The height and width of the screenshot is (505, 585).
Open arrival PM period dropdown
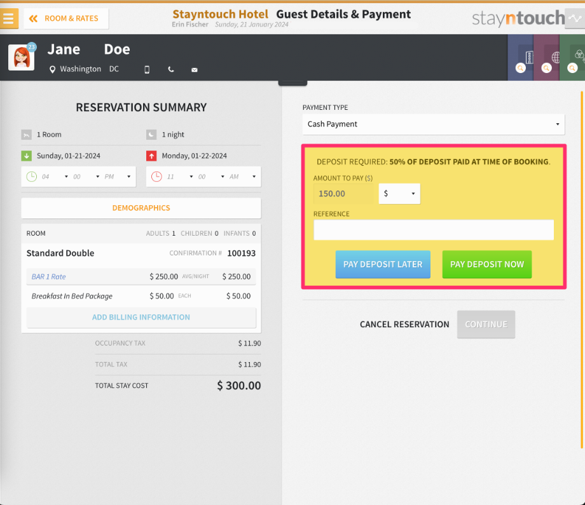[x=117, y=177]
